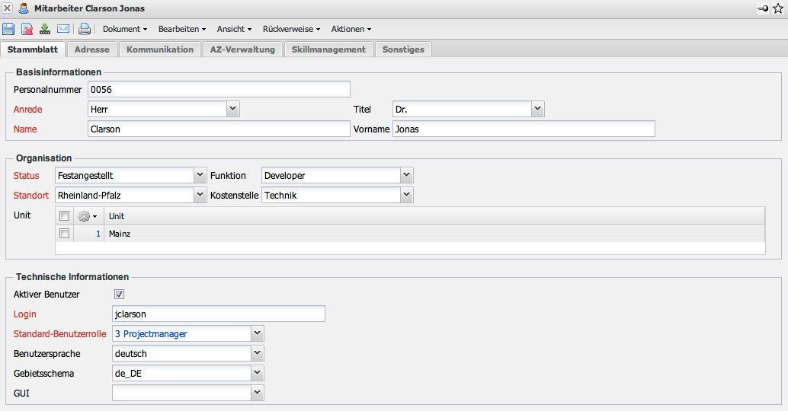The width and height of the screenshot is (788, 411).
Task: Switch to the Skillmanagement tab
Action: (328, 49)
